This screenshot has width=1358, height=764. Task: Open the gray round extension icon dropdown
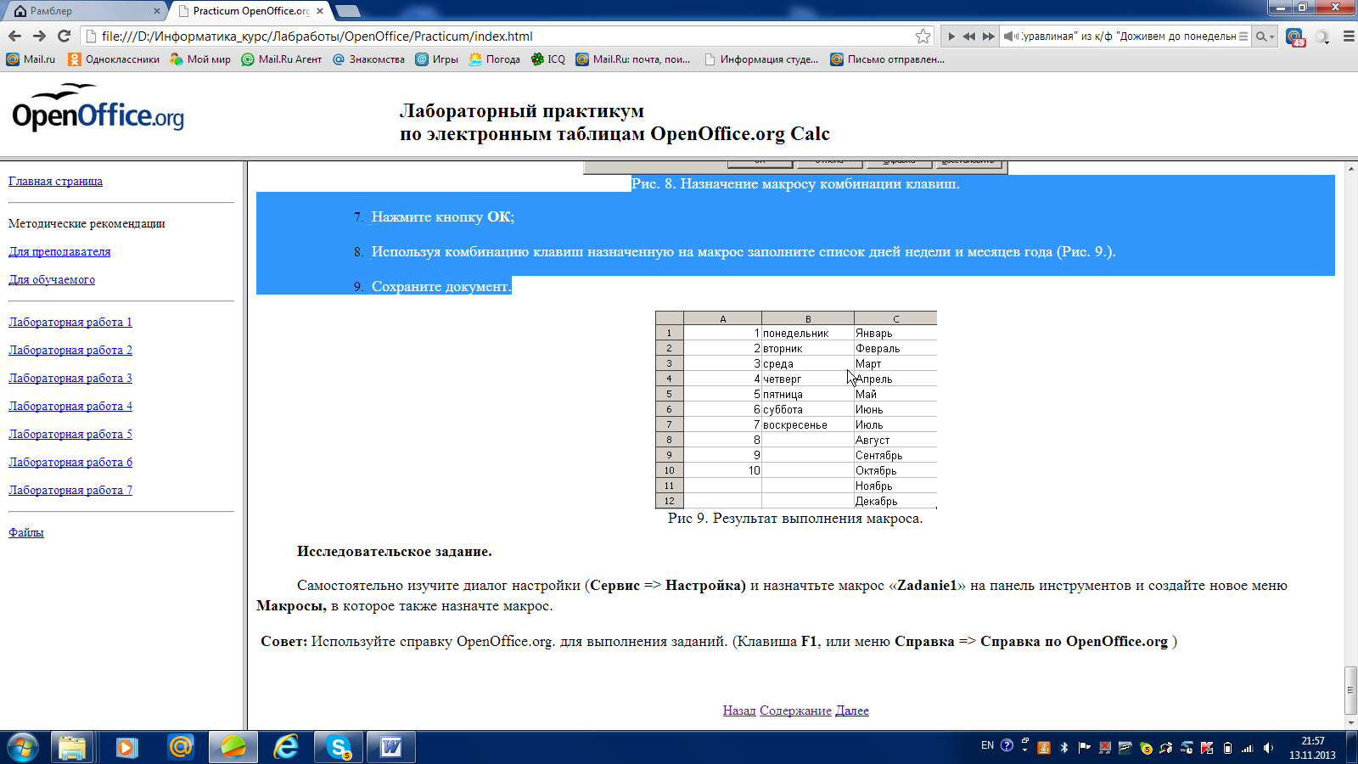coord(1322,37)
